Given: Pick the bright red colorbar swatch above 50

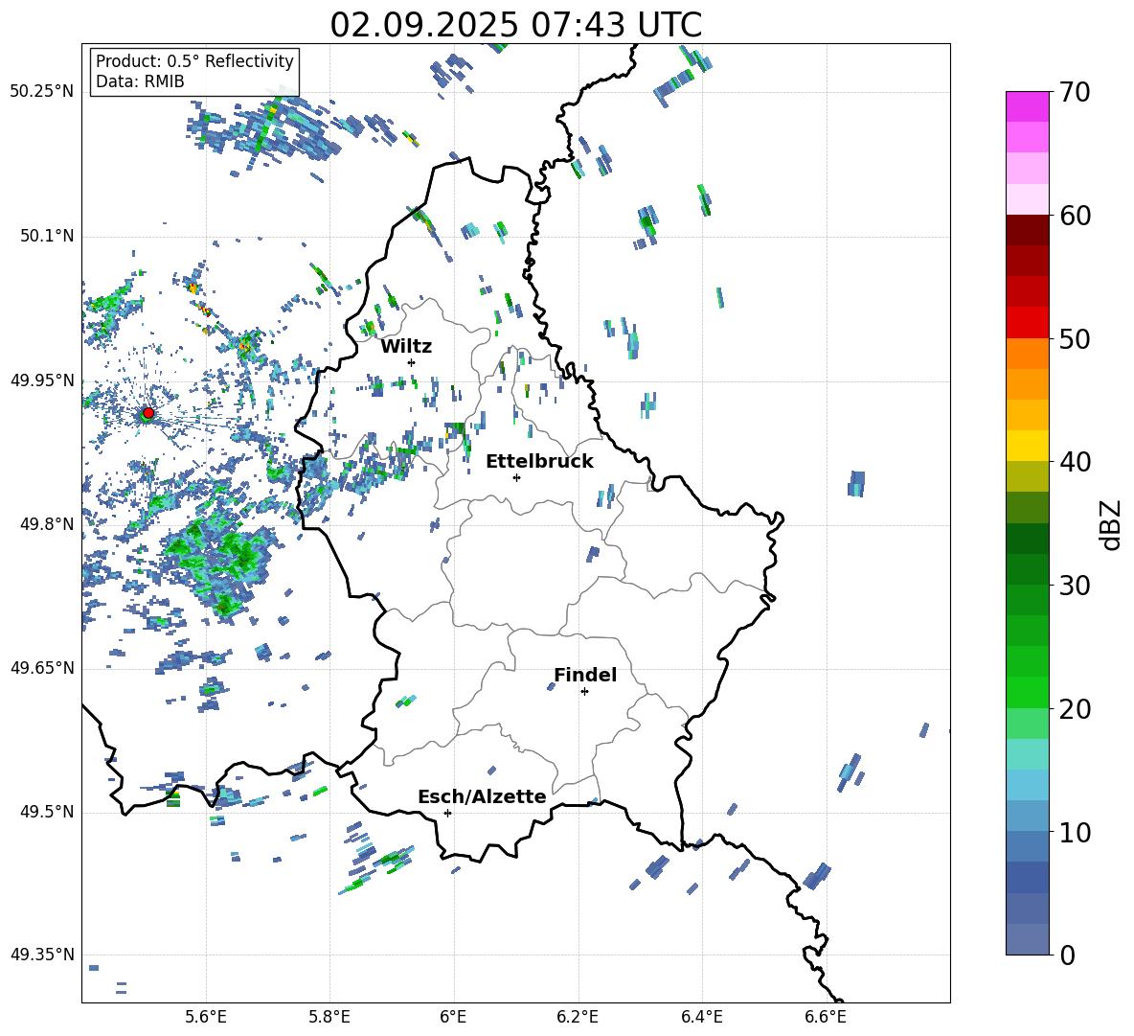Looking at the screenshot, I should (1027, 323).
